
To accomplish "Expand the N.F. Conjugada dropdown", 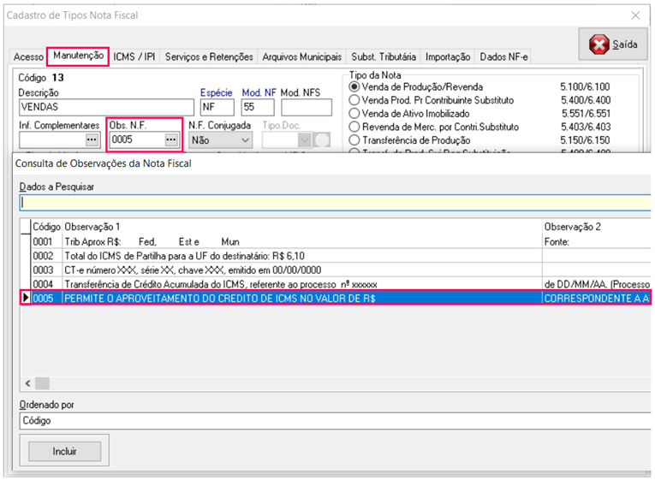I will tap(244, 139).
